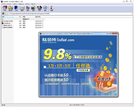The height and width of the screenshot is (107, 134).
Task: Select the WinRAR.lnk file in the list
Action: click(x=7, y=23)
